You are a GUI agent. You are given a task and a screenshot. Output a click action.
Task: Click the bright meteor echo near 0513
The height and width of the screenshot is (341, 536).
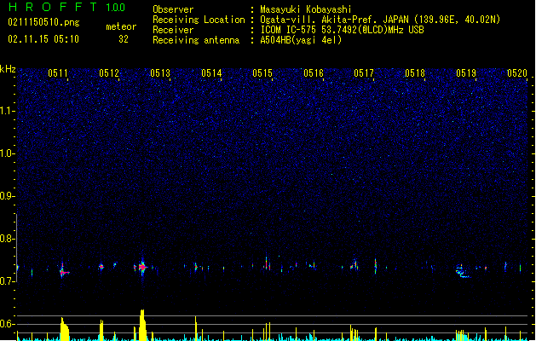(142, 267)
